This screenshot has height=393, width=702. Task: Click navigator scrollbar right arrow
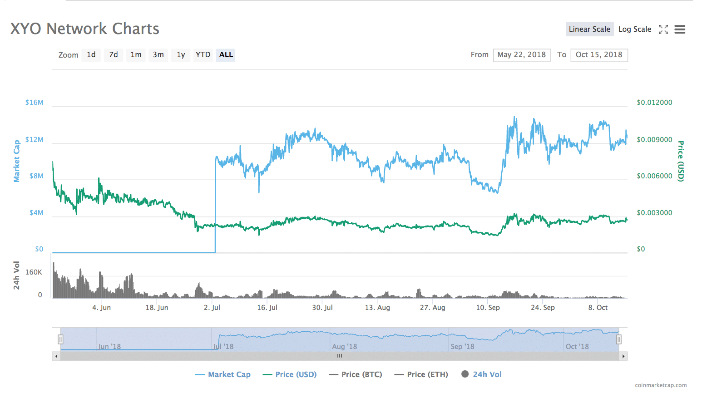(x=623, y=356)
